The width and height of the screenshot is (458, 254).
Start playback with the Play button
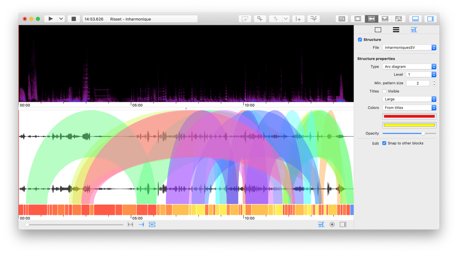pos(50,19)
